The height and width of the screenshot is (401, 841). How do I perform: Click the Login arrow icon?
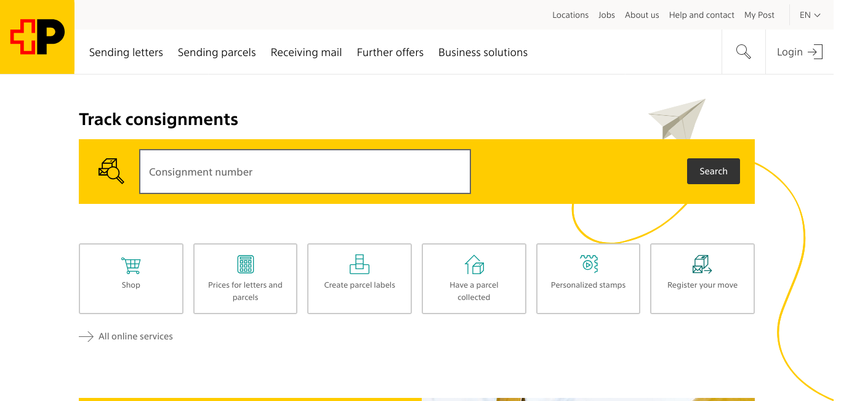(x=815, y=52)
